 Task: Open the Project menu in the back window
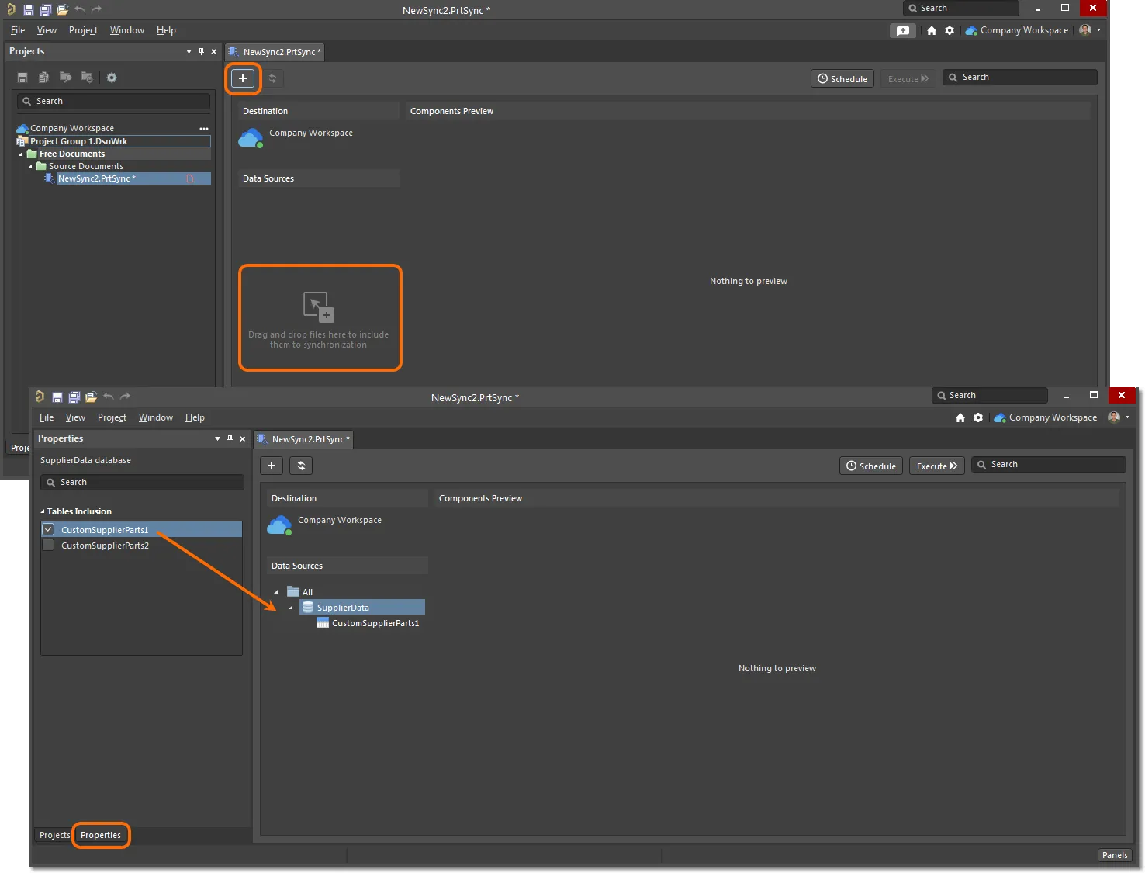[83, 30]
